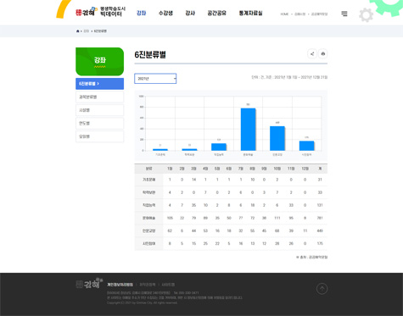Image resolution: width=403 pixels, height=316 pixels.
Task: Click the total 131 cell
Action: coord(320,205)
